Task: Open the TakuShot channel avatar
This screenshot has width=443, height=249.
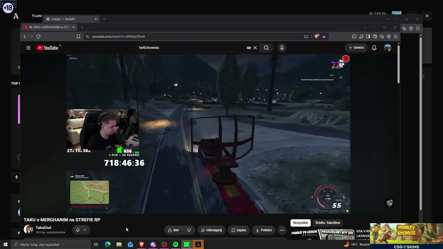Action: [28, 229]
